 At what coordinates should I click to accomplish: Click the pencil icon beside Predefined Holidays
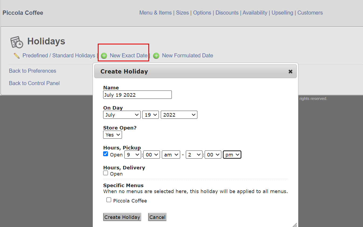point(17,56)
